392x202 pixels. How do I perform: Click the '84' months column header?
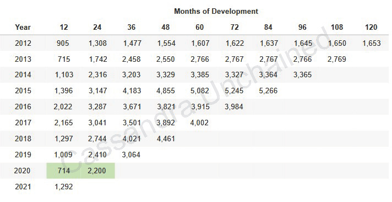point(268,27)
